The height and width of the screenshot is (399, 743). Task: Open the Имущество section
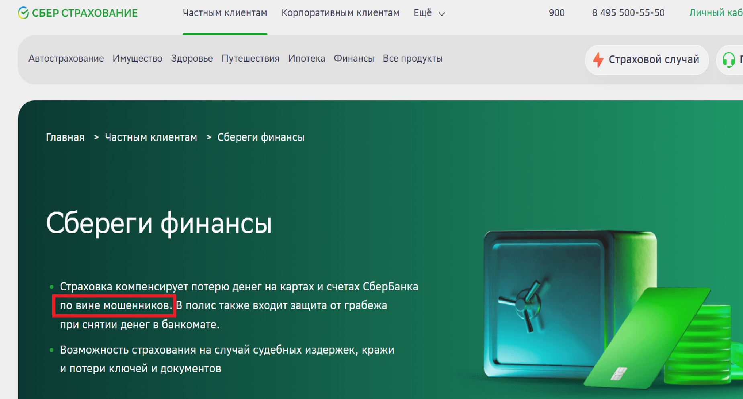(x=137, y=59)
